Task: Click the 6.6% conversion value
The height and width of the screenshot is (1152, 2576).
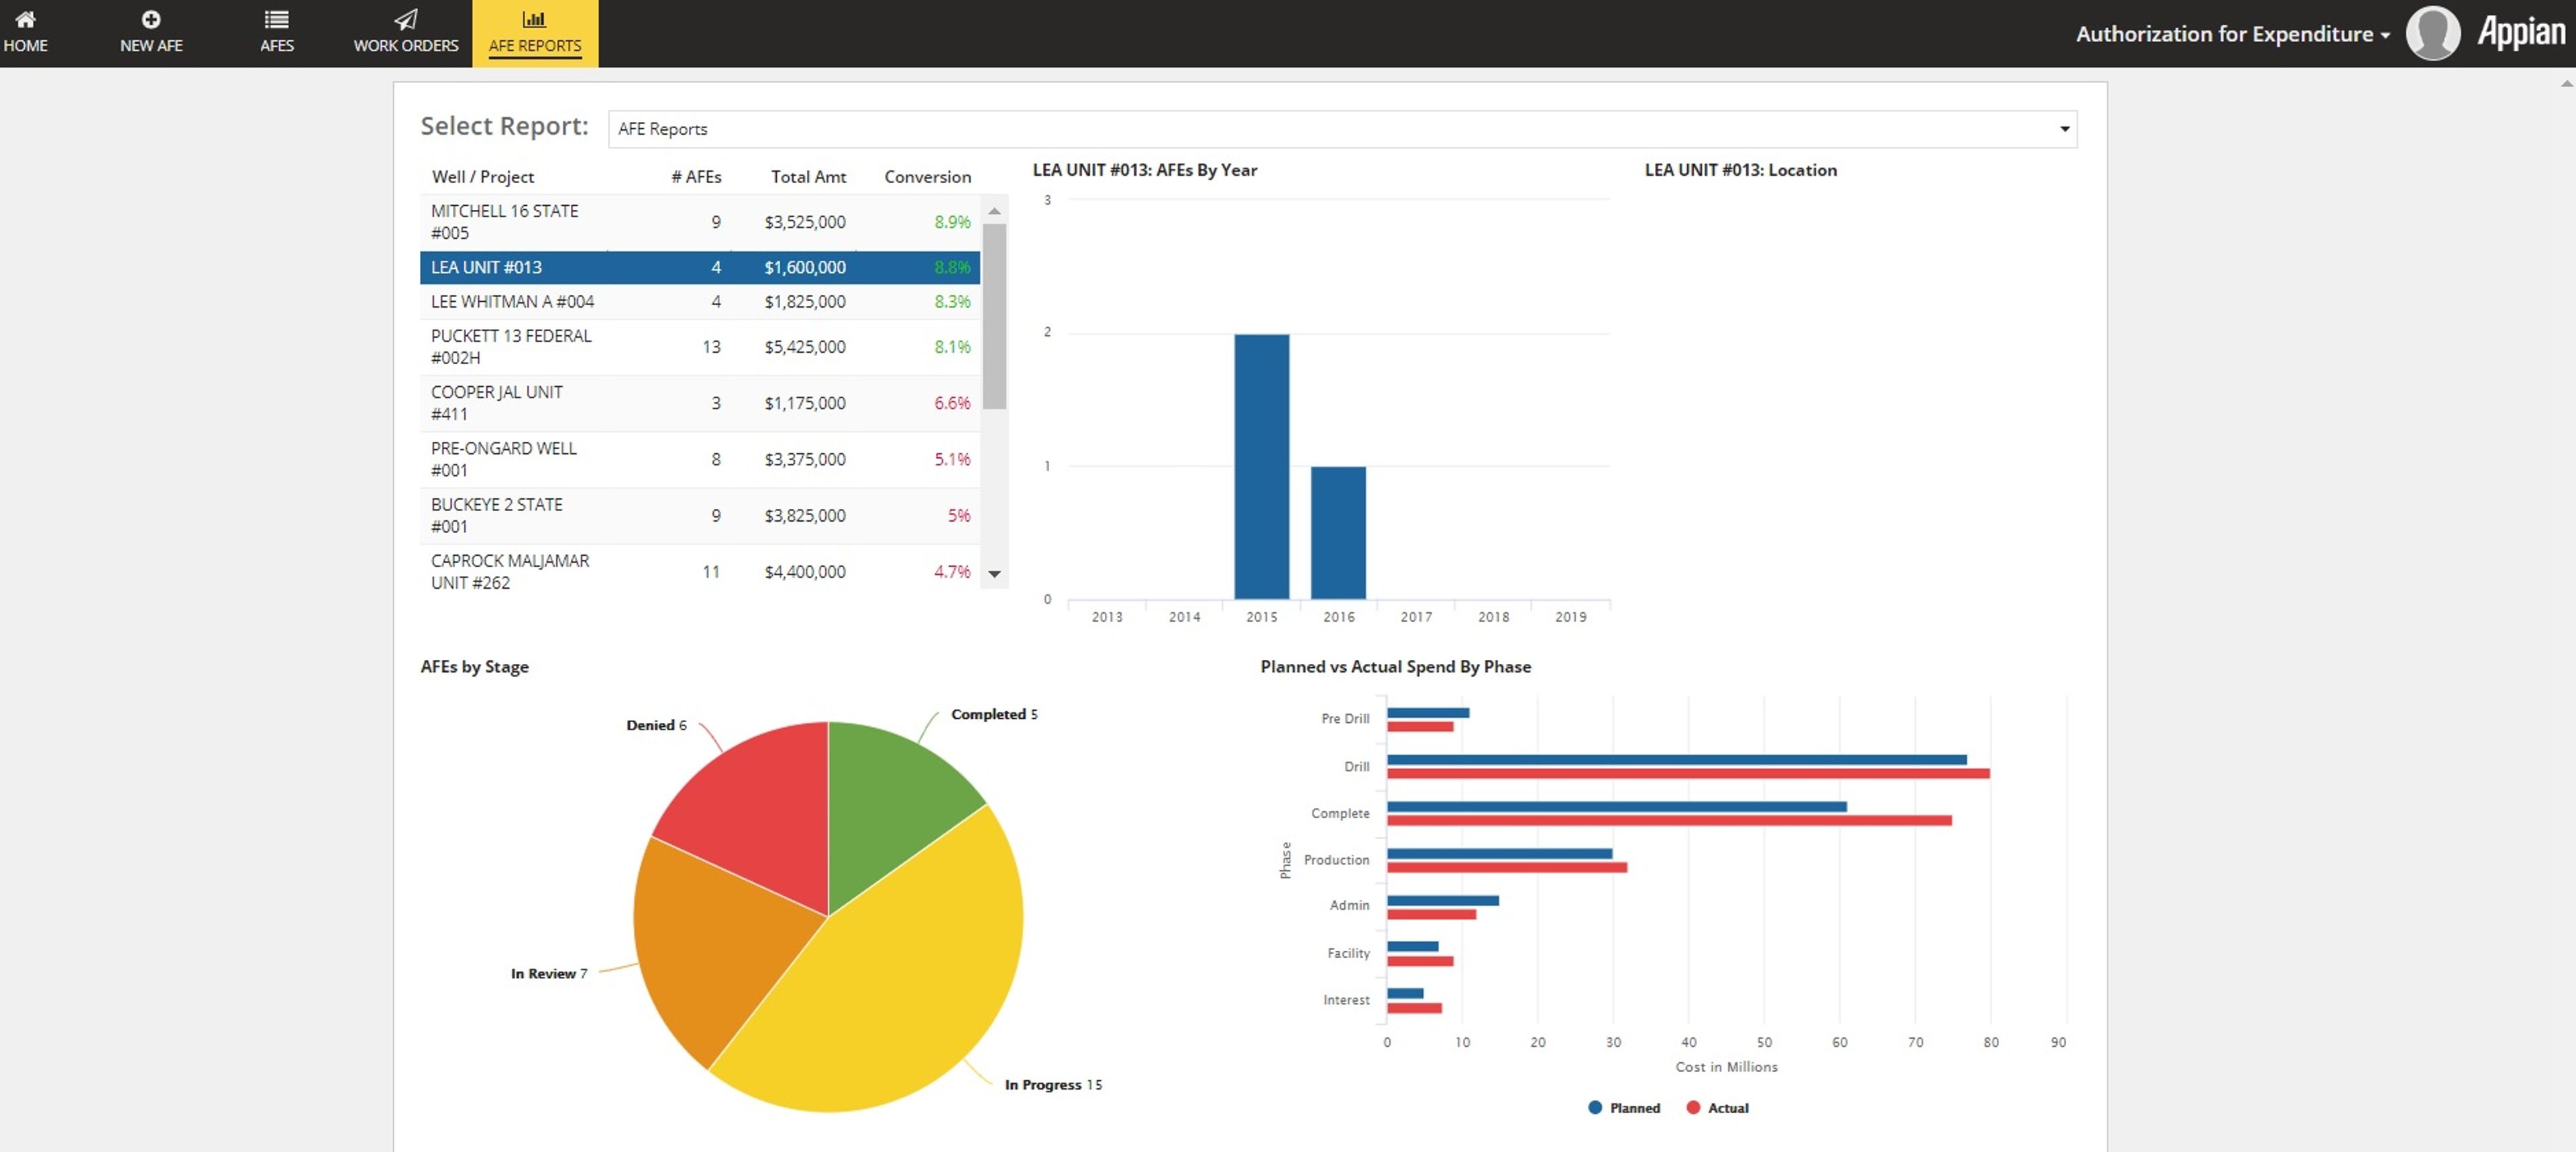Action: tap(952, 403)
